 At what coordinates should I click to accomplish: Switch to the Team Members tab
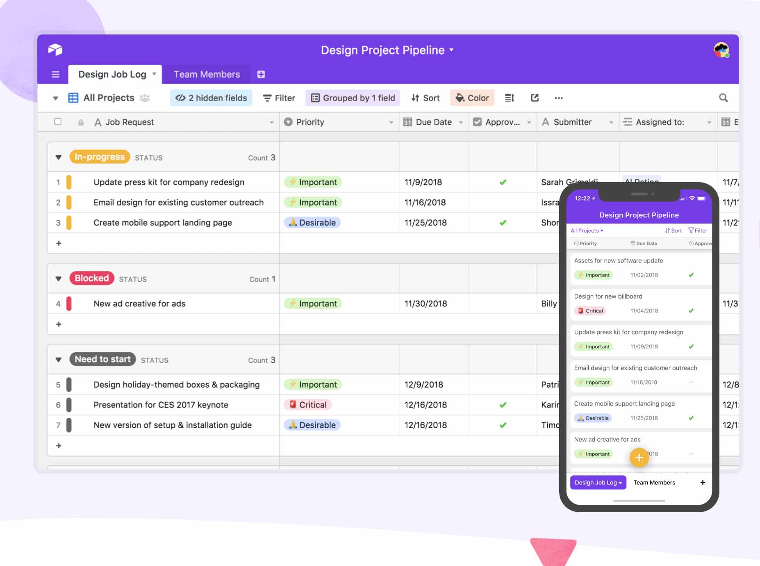pos(207,74)
